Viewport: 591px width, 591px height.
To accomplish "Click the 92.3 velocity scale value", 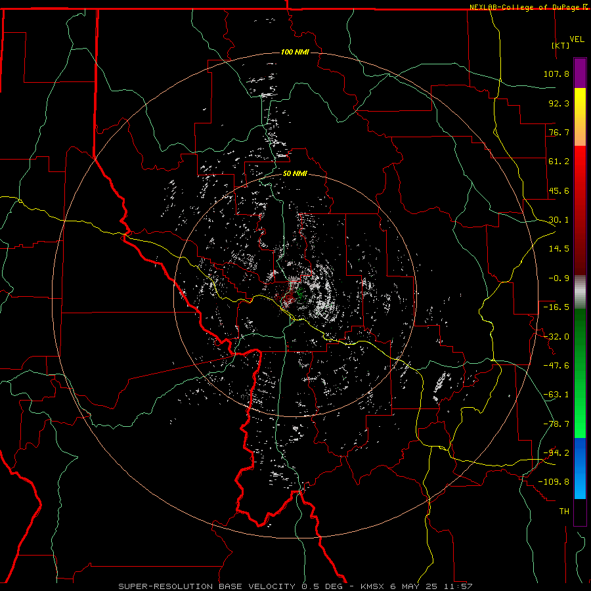I will coord(559,103).
